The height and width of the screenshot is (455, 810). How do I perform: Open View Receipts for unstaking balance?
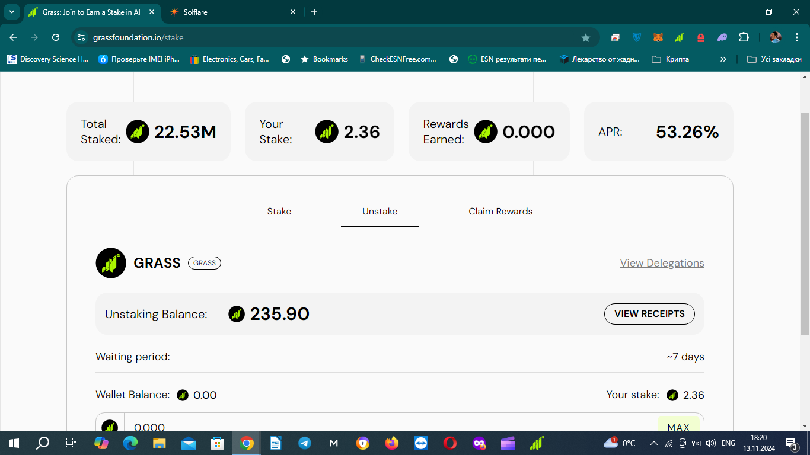click(x=649, y=314)
